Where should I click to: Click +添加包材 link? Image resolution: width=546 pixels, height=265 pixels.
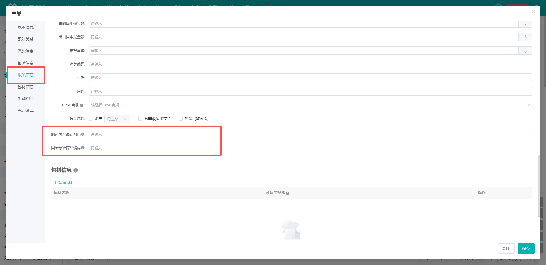63,183
